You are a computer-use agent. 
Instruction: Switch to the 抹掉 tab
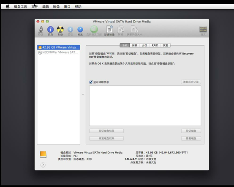click(135, 45)
